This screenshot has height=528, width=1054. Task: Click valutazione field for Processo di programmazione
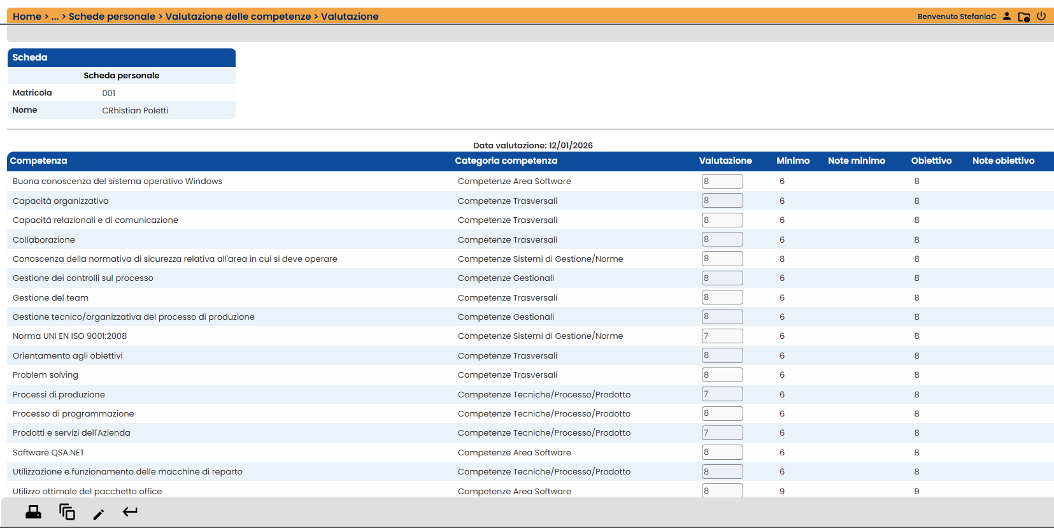[x=722, y=413]
